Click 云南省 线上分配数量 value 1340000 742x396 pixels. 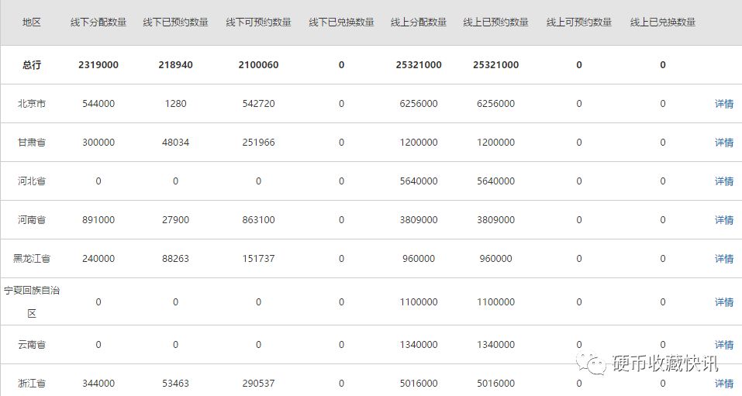(419, 345)
